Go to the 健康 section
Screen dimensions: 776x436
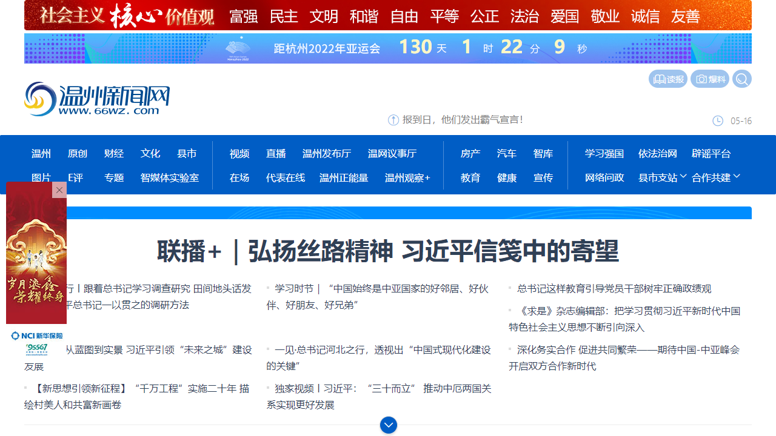tap(507, 178)
